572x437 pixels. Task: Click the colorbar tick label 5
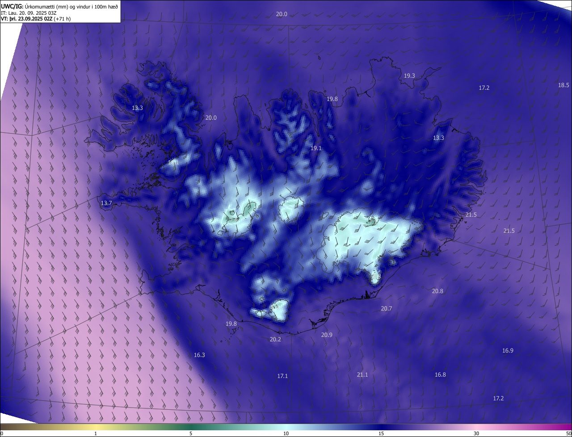coord(191,434)
